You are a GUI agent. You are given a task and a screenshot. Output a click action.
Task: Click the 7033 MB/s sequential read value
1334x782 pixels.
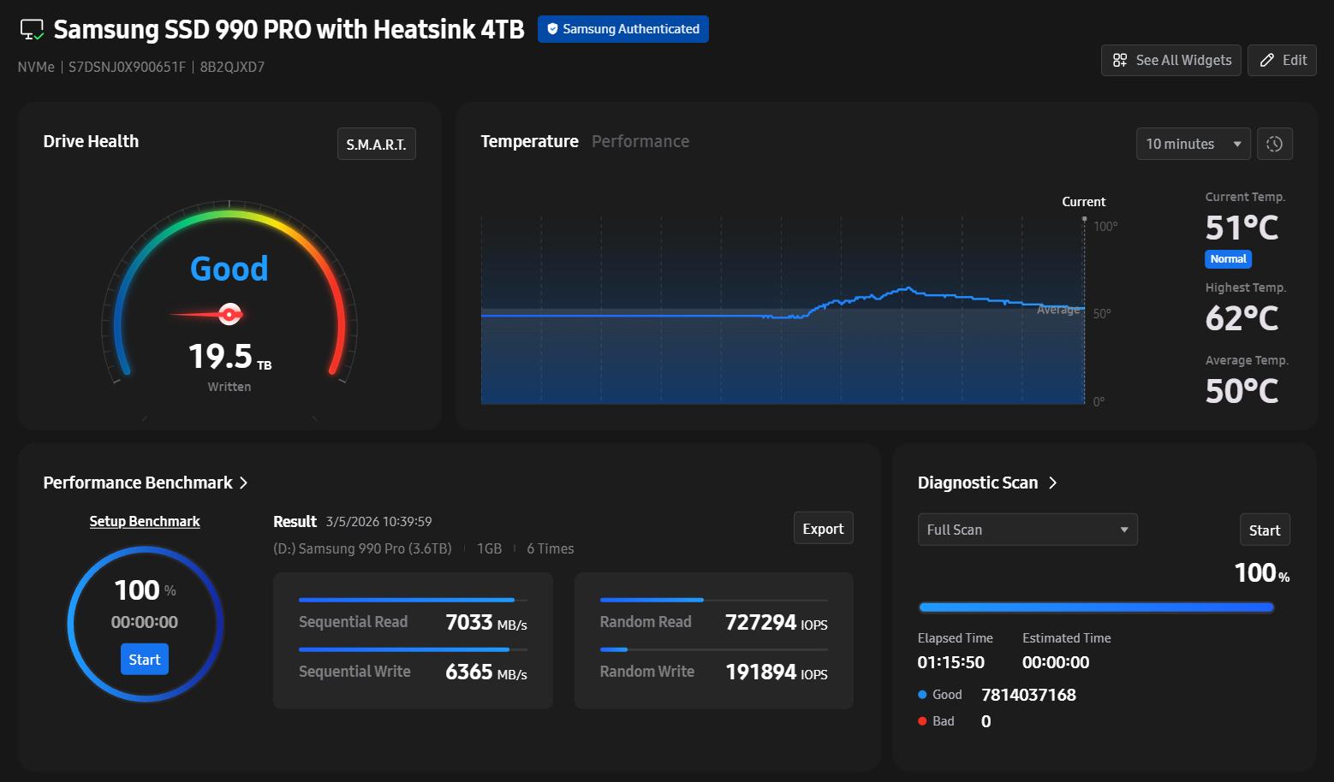click(486, 622)
